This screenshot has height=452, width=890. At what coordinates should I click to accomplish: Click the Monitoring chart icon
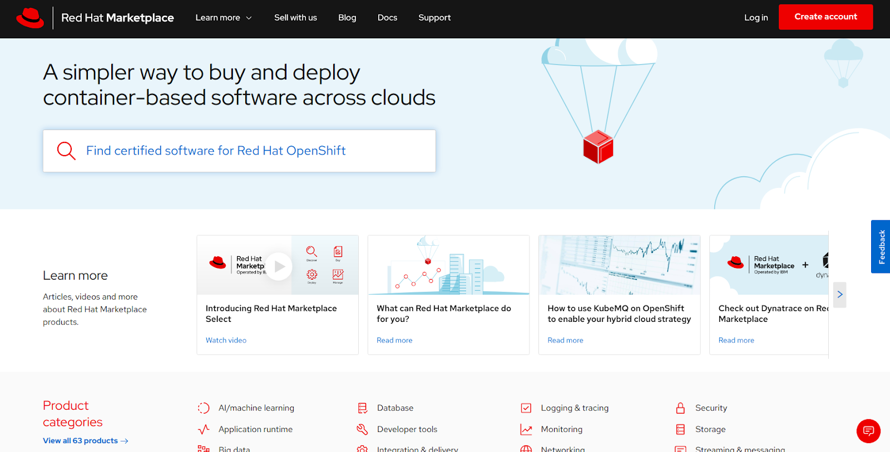(526, 429)
